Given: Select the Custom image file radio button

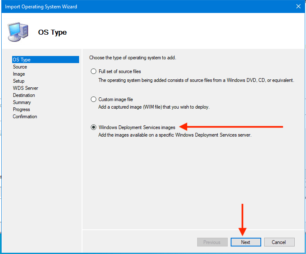Looking at the screenshot, I should coord(93,99).
